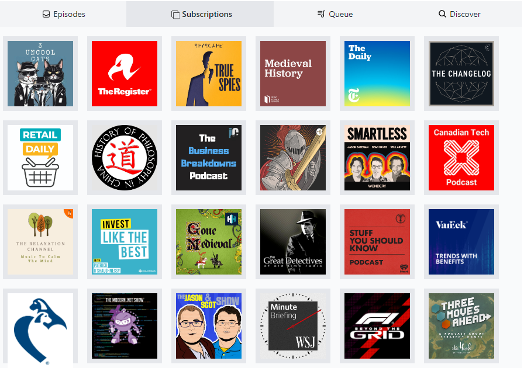The height and width of the screenshot is (368, 524).
Task: Select Invest Like the Best podcast
Action: (x=125, y=242)
